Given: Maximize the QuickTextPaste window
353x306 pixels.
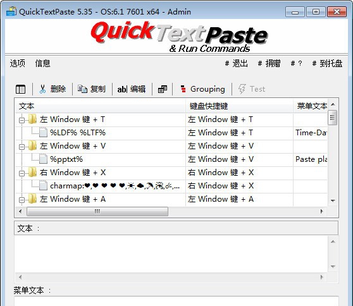Looking at the screenshot, I should point(316,12).
